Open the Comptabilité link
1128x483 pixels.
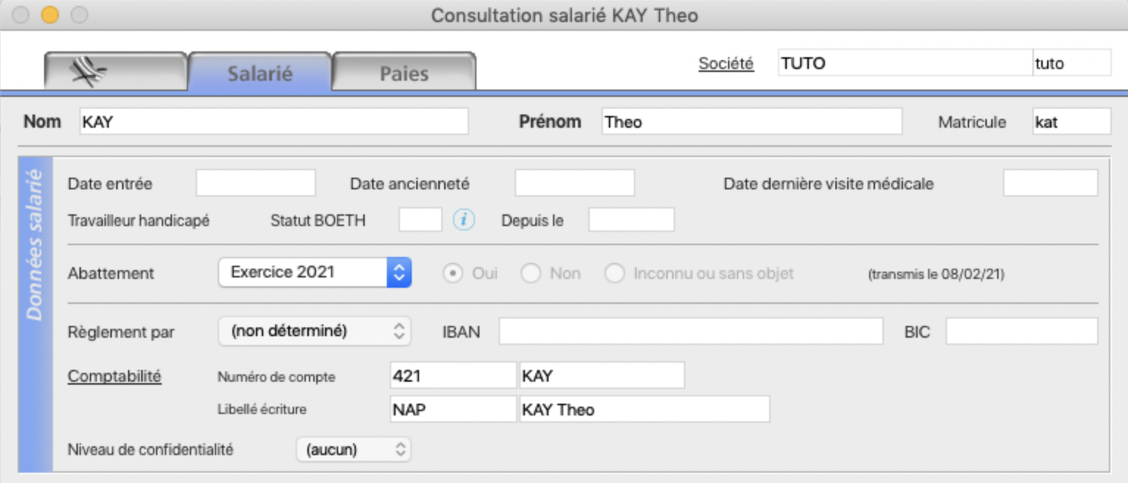point(115,377)
